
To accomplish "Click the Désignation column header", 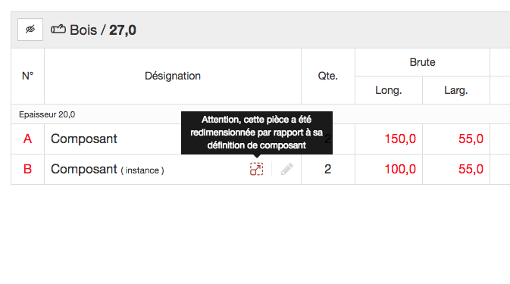I will 173,76.
